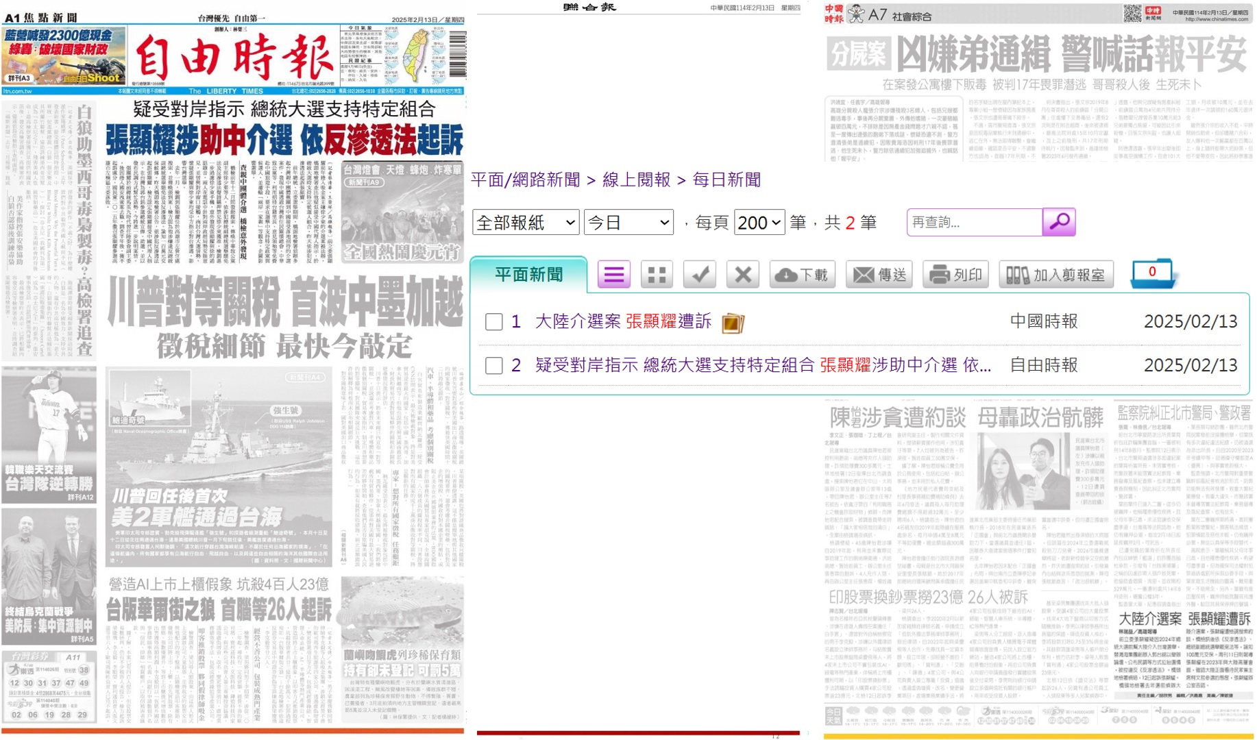Tick checkbox for result 2 疑受對岸指示
Screen dimensions: 1257x740
pyautogui.click(x=493, y=365)
